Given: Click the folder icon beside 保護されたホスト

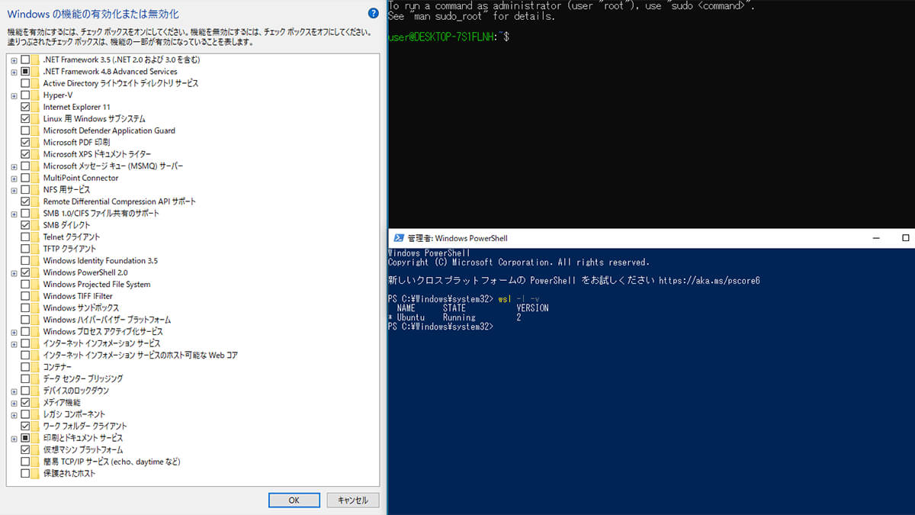Looking at the screenshot, I should point(37,474).
